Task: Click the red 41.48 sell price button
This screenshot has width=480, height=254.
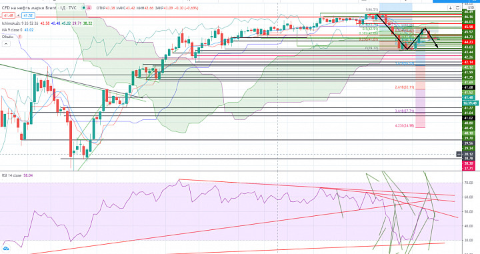Action: pyautogui.click(x=8, y=15)
